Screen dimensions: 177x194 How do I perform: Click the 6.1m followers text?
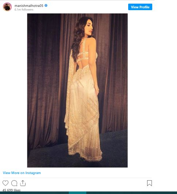(x=24, y=9)
